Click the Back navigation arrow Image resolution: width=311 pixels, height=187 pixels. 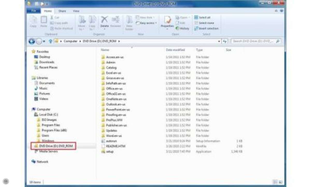(32, 41)
